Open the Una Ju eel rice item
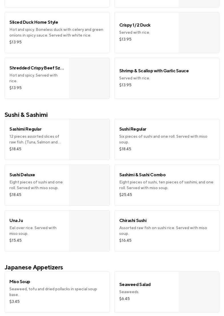The width and height of the screenshot is (224, 316). tap(16, 221)
